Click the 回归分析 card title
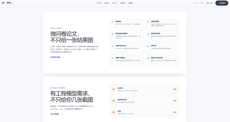The height and width of the screenshot is (122, 230). coord(154,45)
